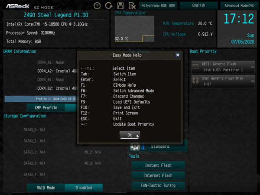Click DDR4_B2: Crucial memory entry
The width and height of the screenshot is (260, 195).
[57, 88]
